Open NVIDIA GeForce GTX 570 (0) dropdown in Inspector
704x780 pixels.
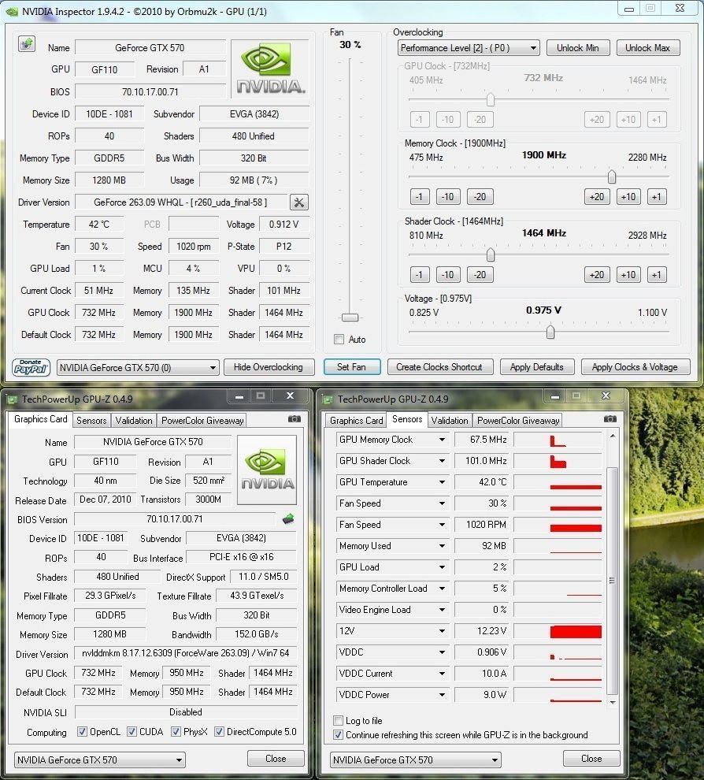click(x=138, y=368)
